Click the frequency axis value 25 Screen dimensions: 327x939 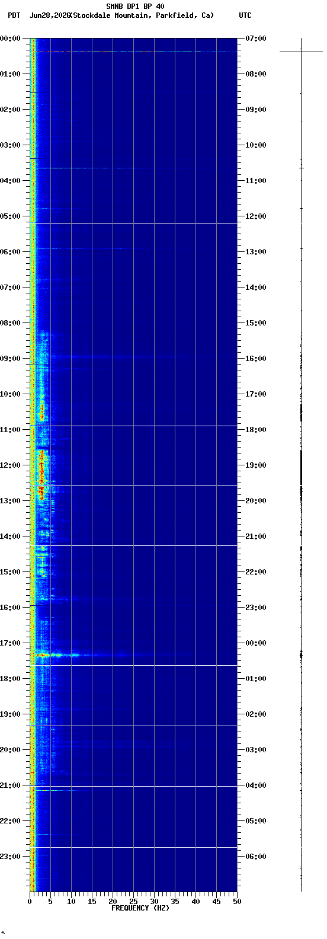133,902
